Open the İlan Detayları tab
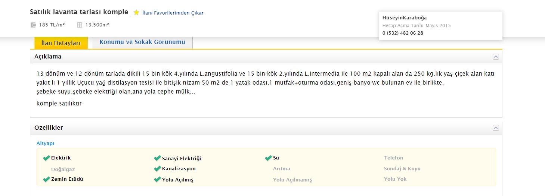This screenshot has width=545, height=196. click(x=61, y=43)
